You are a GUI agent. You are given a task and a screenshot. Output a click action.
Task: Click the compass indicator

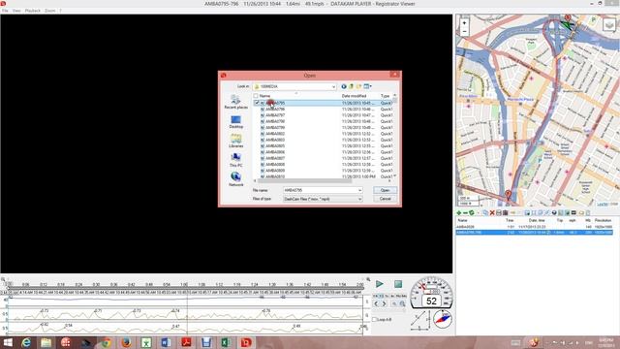click(x=443, y=319)
